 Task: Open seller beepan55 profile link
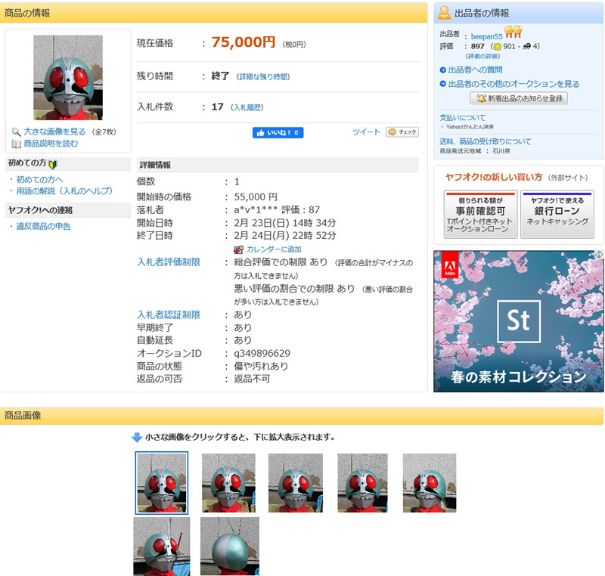click(486, 36)
